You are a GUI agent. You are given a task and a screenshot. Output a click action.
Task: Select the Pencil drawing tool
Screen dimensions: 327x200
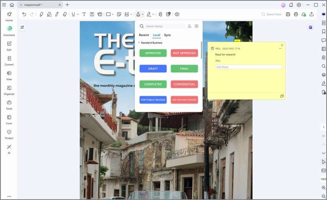pos(57,14)
